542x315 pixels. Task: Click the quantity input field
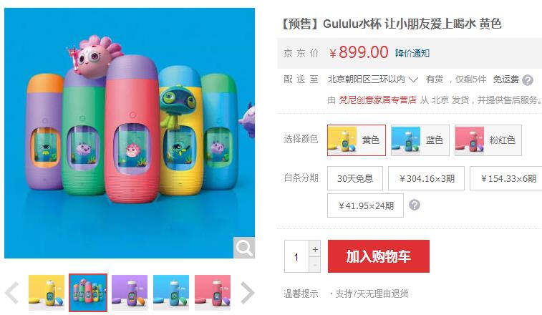coord(296,256)
